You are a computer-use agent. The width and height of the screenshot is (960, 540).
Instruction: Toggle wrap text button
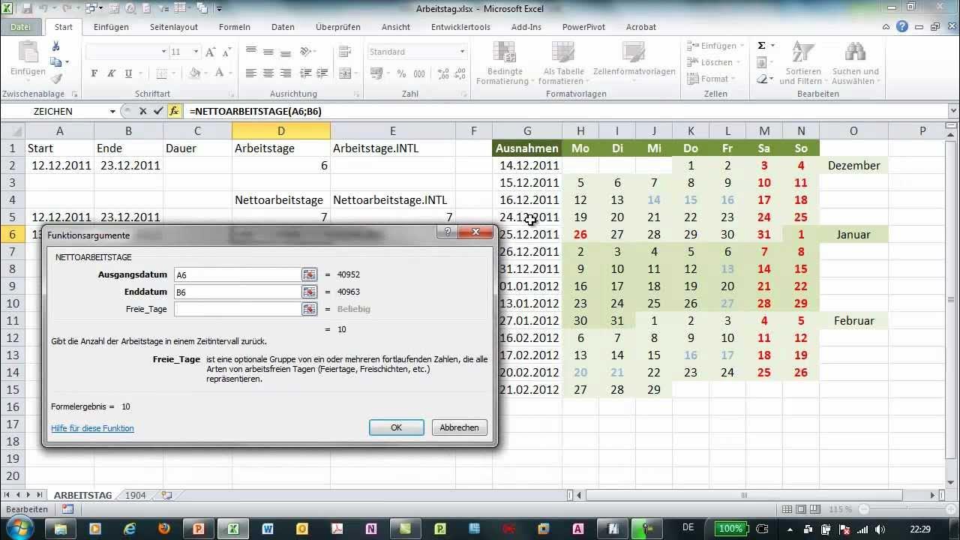click(x=344, y=52)
